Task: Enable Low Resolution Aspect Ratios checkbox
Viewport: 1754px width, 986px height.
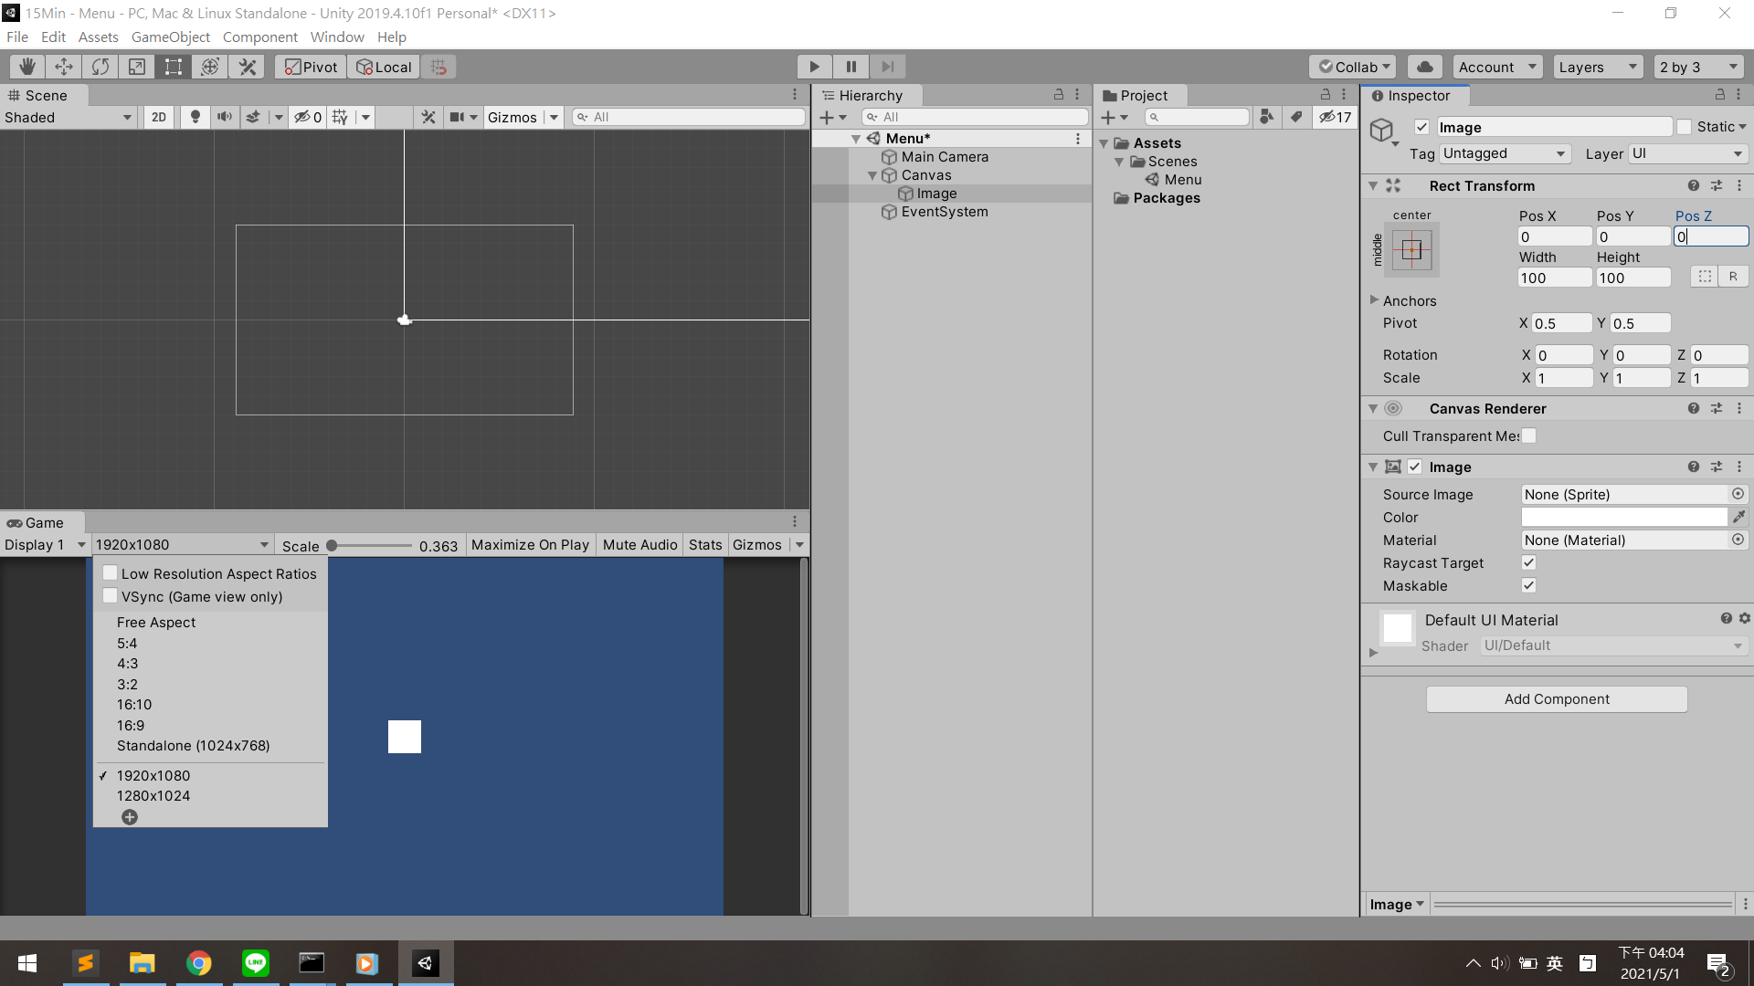Action: (x=111, y=573)
